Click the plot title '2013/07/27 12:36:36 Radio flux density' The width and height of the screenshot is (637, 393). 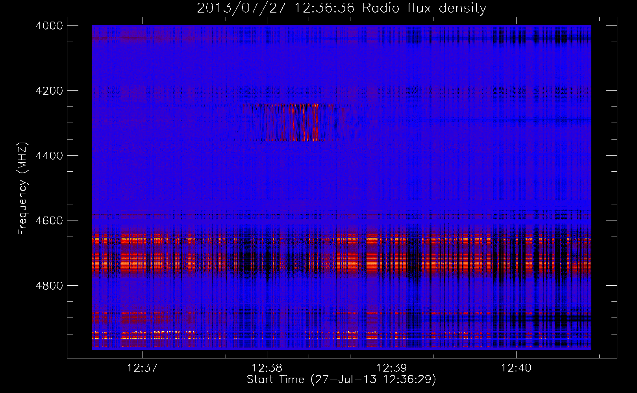pyautogui.click(x=342, y=8)
